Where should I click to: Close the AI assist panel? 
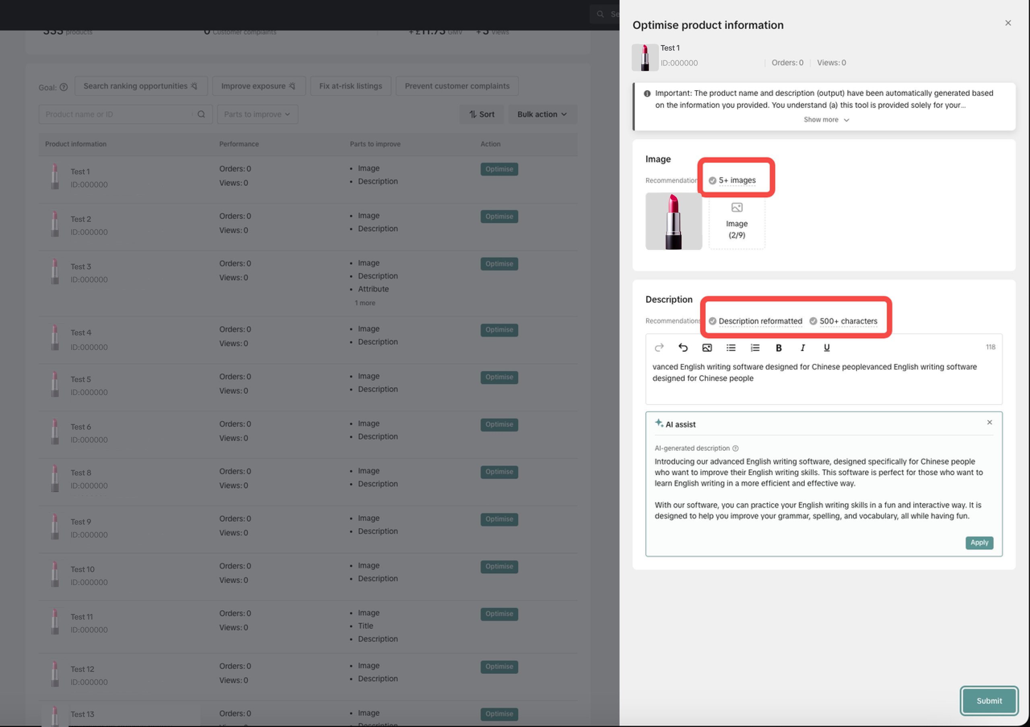pos(989,422)
